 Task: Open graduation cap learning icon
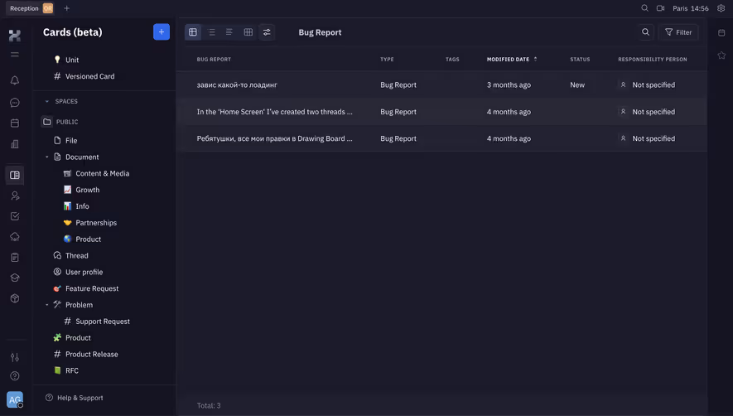pyautogui.click(x=15, y=278)
